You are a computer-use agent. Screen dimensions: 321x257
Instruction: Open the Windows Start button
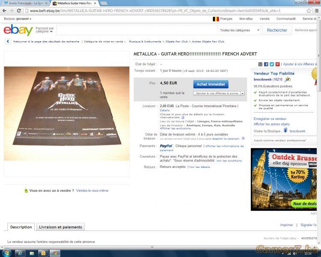click(6, 253)
